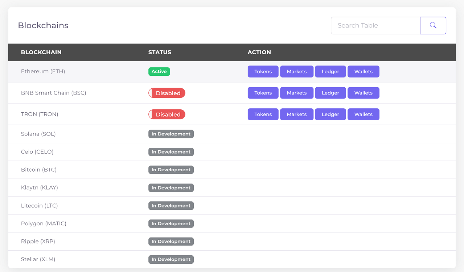
Task: Click the search magnifier icon button
Action: click(433, 25)
